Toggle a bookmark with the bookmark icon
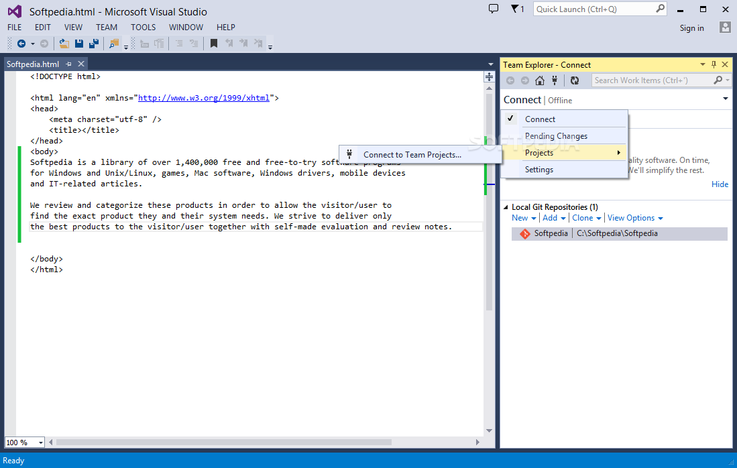737x468 pixels. tap(214, 44)
